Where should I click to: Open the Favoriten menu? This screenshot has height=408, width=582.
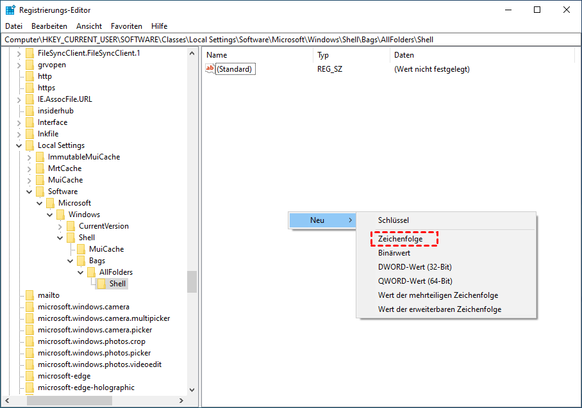[126, 26]
